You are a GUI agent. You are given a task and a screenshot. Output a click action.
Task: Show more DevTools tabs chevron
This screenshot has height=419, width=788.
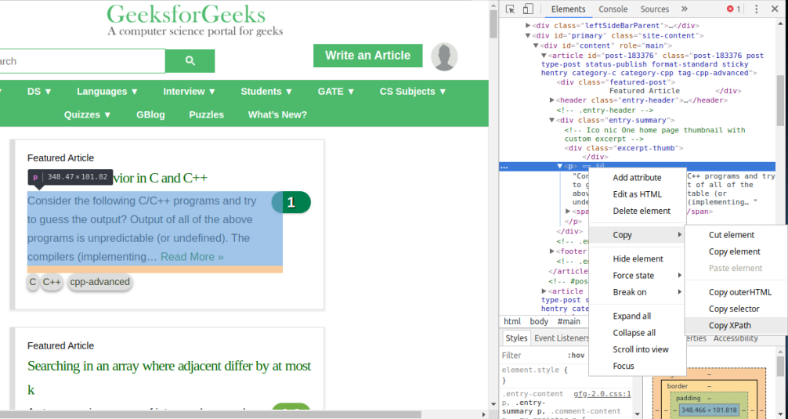click(684, 9)
